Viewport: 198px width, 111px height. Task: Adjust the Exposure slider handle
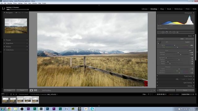(x=178, y=53)
